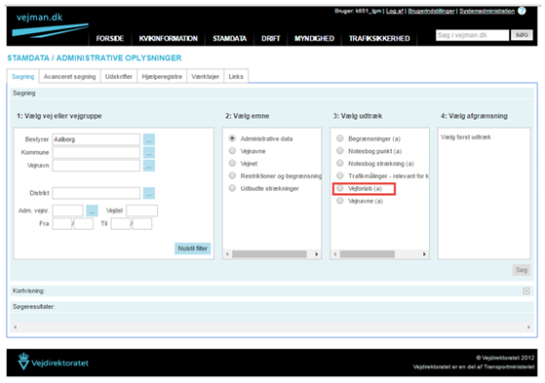
Task: Open the MYNDIGHED menu
Action: click(x=314, y=39)
